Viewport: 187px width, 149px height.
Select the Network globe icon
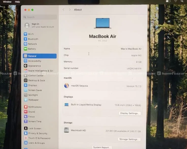pos(25,44)
